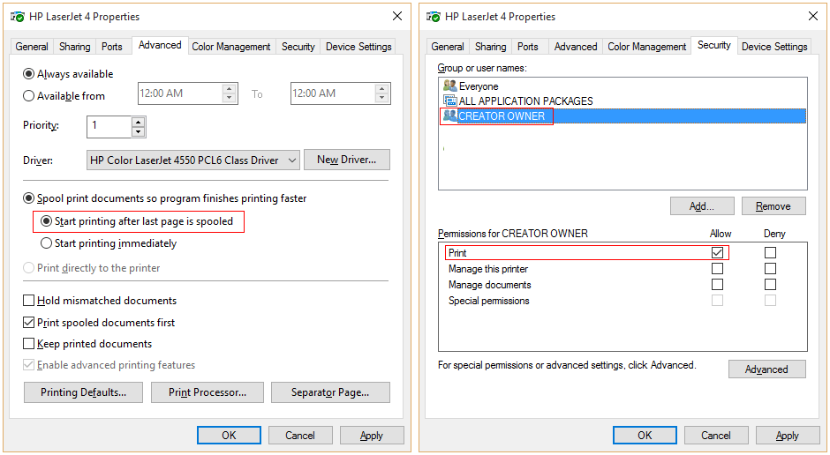
Task: Check Allow for Manage documents
Action: point(717,284)
